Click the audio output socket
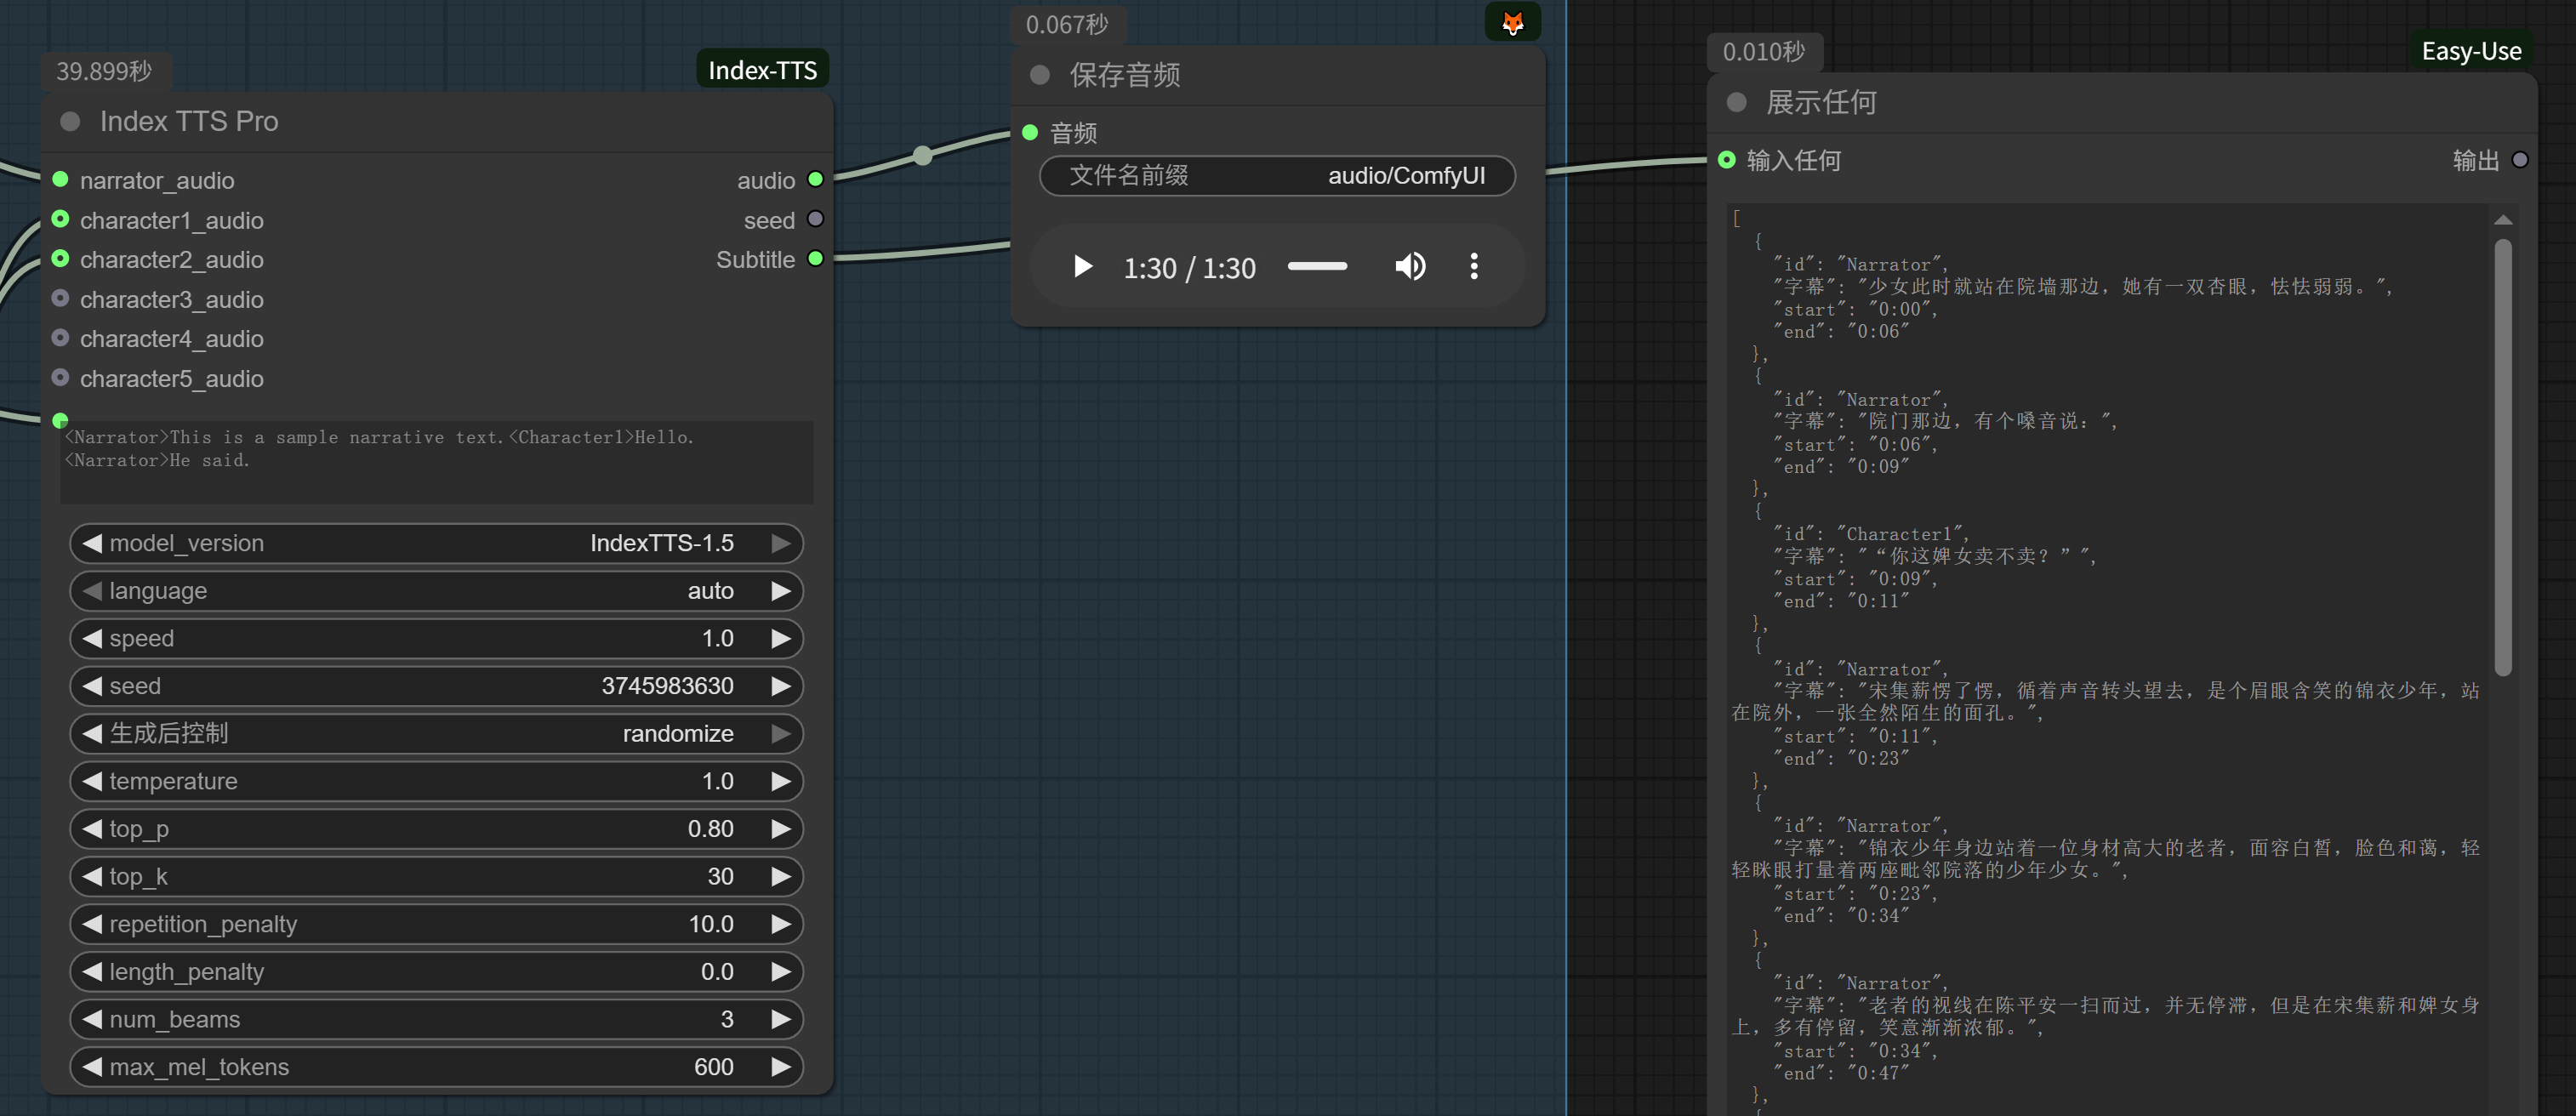The height and width of the screenshot is (1116, 2576). pos(815,180)
